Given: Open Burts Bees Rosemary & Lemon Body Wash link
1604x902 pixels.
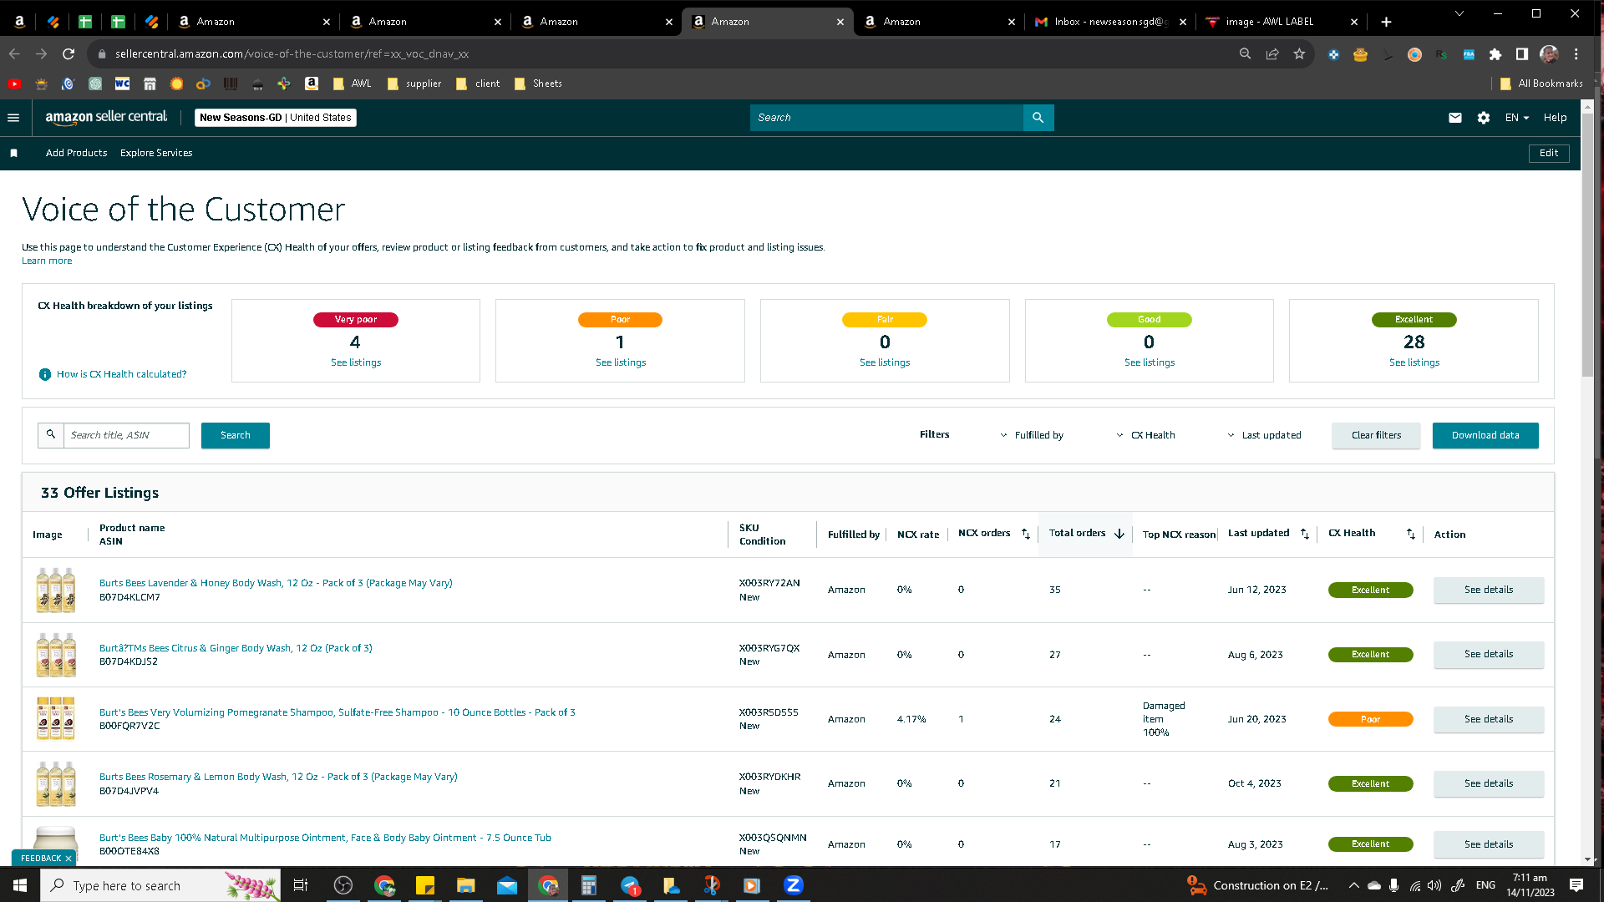Looking at the screenshot, I should coord(278,777).
